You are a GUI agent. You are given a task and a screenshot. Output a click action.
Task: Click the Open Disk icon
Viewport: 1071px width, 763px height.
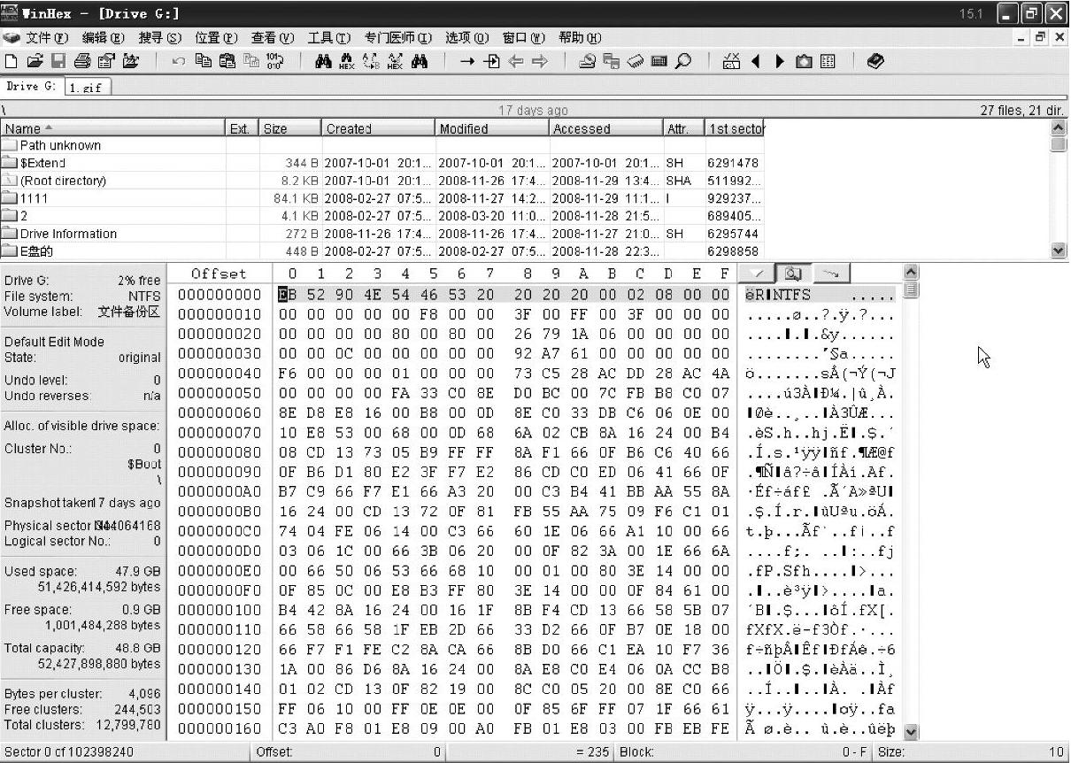pos(587,62)
